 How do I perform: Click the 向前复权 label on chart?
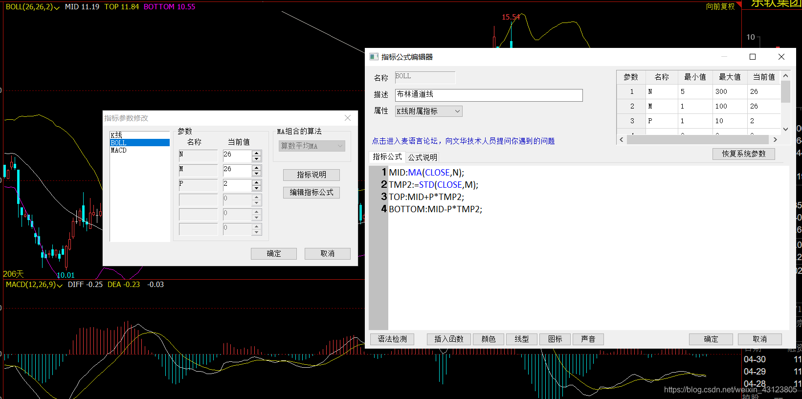click(720, 6)
